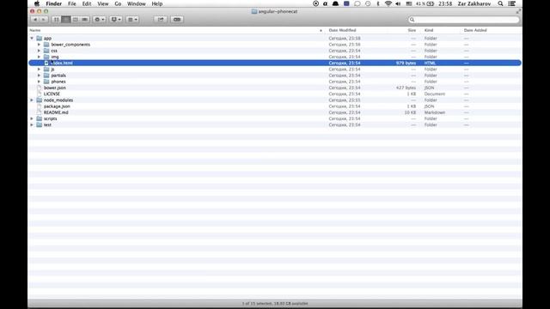The height and width of the screenshot is (309, 550).
Task: Switch to Cover Flow view
Action: (x=84, y=19)
